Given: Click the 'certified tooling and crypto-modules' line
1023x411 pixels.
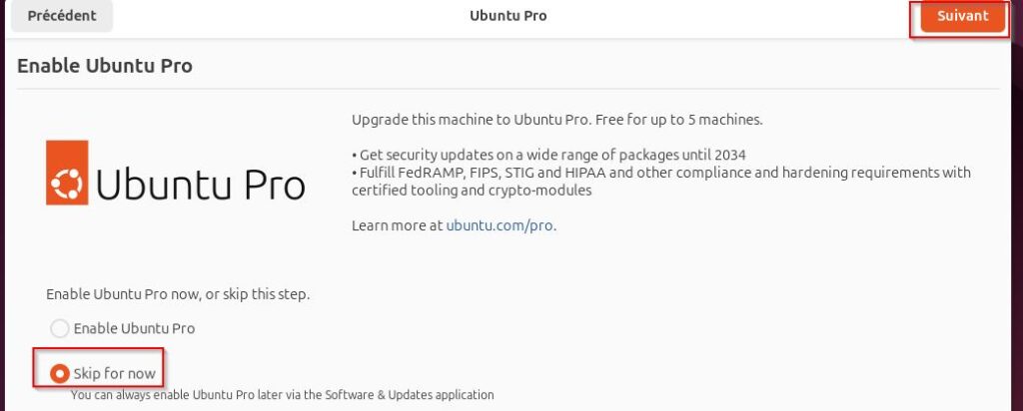Looking at the screenshot, I should 472,191.
